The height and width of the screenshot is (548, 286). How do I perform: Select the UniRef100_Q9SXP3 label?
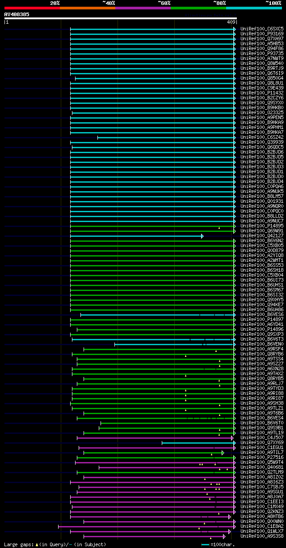pos(262,334)
